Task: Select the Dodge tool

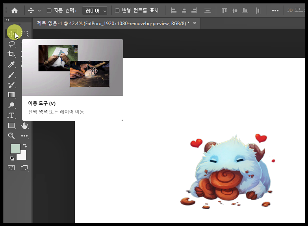Action: [11, 105]
